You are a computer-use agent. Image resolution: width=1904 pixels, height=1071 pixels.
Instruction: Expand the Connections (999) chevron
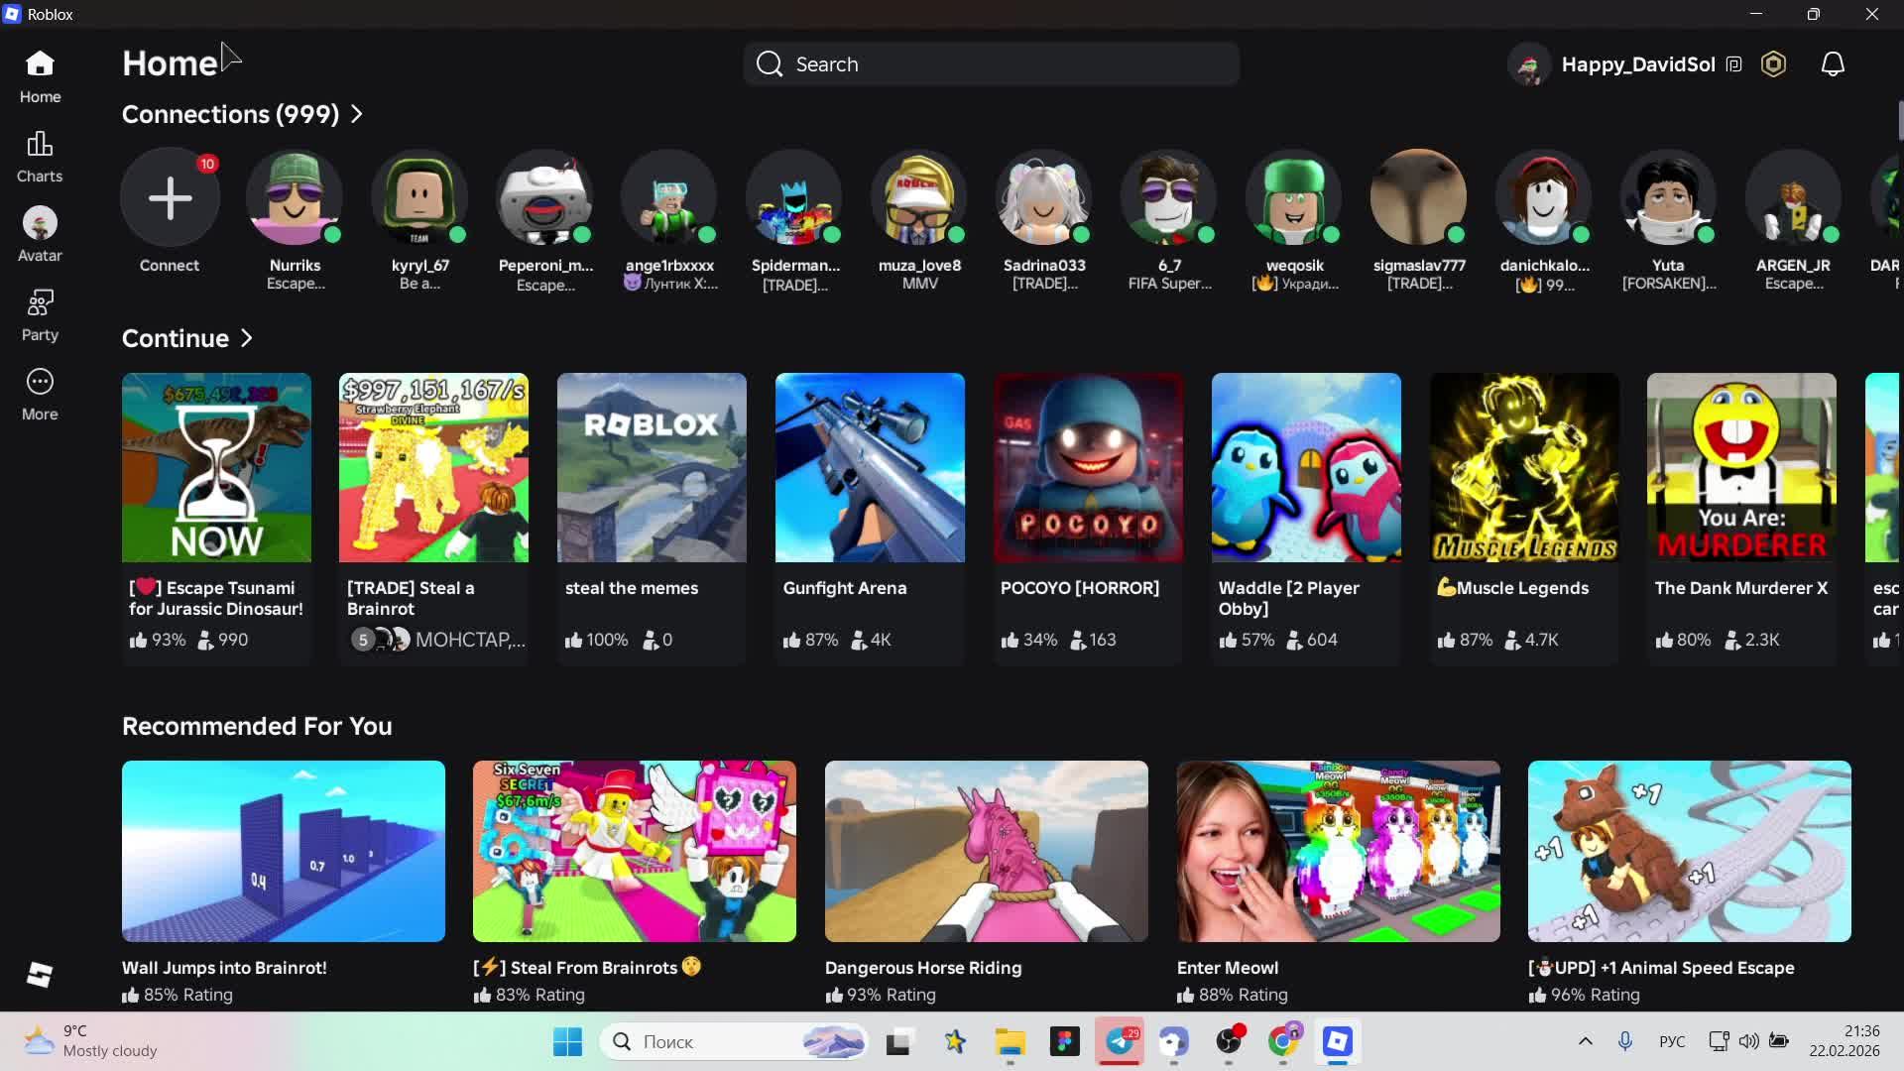tap(357, 114)
